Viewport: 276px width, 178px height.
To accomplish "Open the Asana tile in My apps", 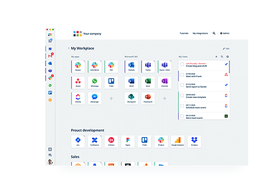I will click(78, 82).
